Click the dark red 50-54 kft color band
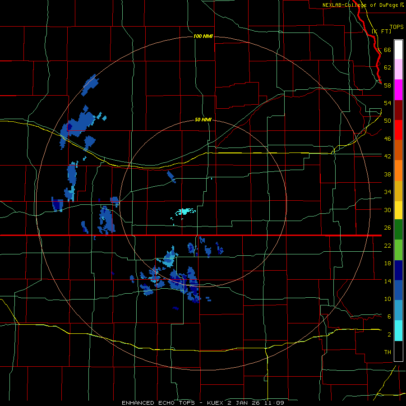 [x=398, y=110]
